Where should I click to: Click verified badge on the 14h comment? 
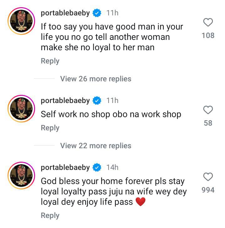97,168
